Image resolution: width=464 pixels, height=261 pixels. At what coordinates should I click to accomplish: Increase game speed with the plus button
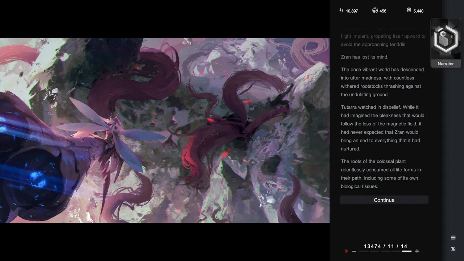(x=417, y=251)
